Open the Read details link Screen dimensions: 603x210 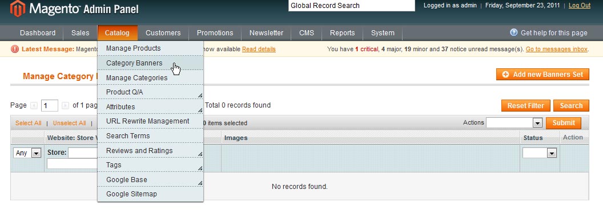[259, 49]
